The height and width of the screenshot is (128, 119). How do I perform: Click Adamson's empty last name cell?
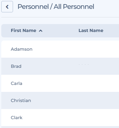(98, 49)
